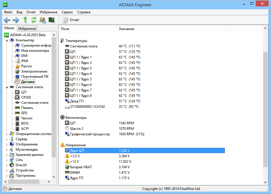This screenshot has width=271, height=194.
Task: Select the Суммарная информация tree item
Action: [36, 45]
